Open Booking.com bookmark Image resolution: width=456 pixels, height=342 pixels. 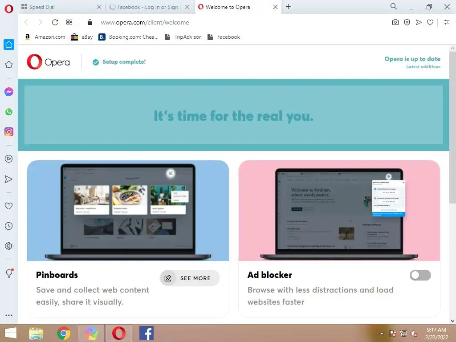pos(128,37)
